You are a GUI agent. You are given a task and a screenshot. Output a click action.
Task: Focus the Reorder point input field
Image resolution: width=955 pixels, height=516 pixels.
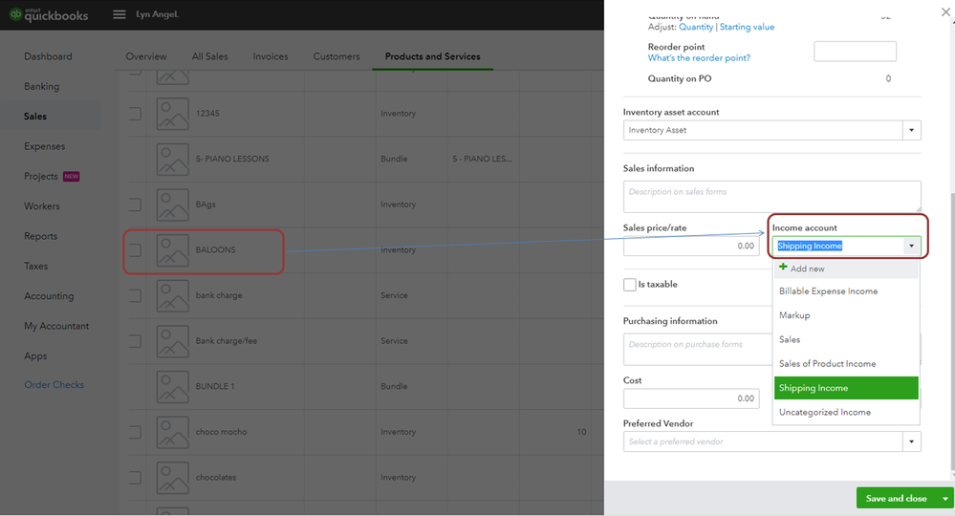pyautogui.click(x=855, y=51)
